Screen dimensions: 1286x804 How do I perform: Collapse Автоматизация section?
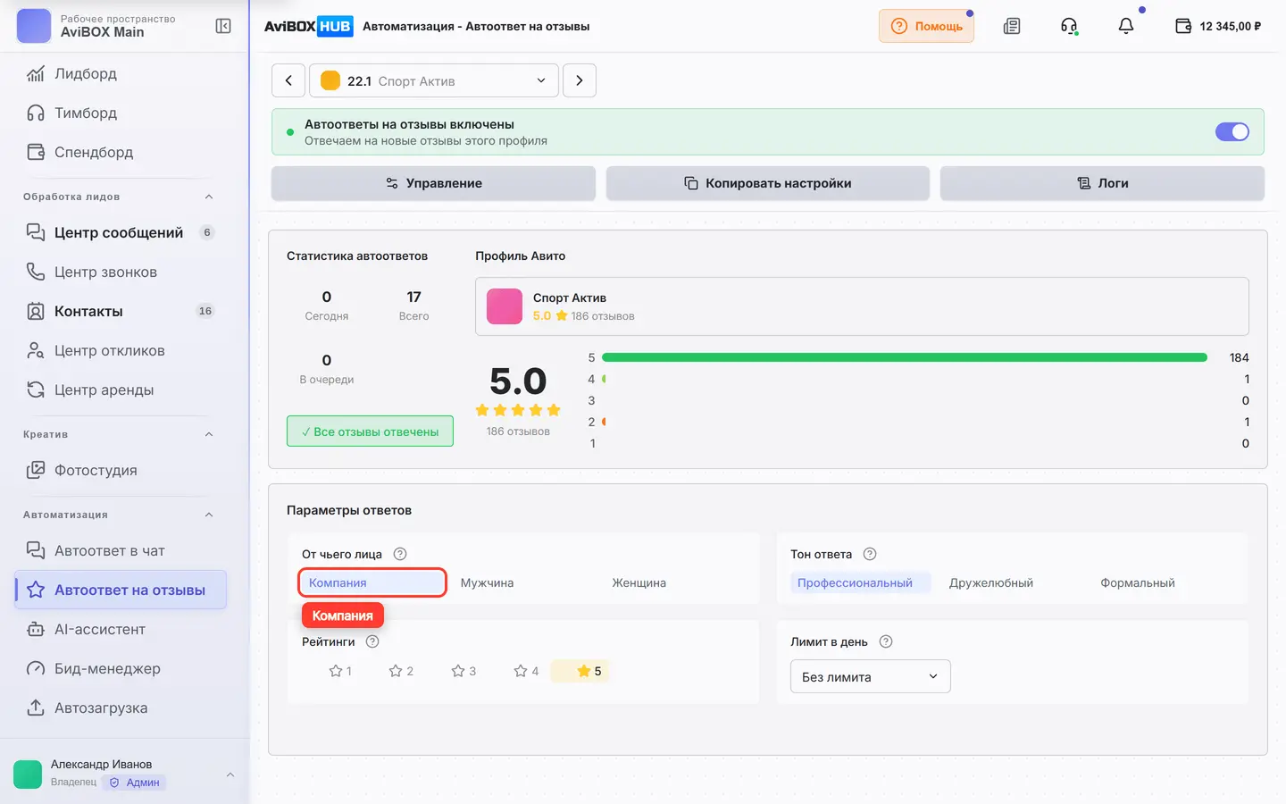coord(209,515)
